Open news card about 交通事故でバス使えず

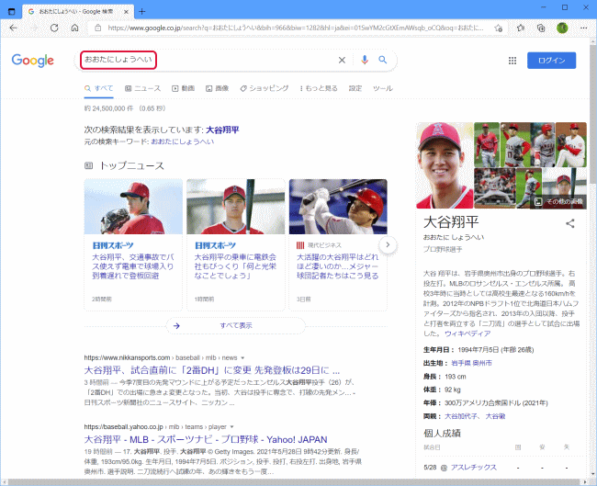click(x=133, y=266)
